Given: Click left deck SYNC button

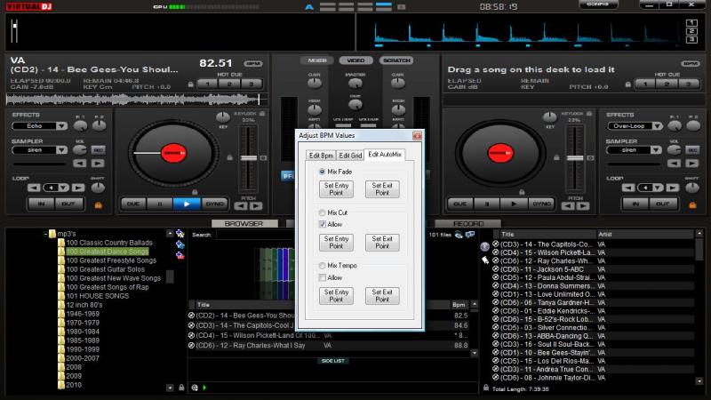Looking at the screenshot, I should pos(214,204).
